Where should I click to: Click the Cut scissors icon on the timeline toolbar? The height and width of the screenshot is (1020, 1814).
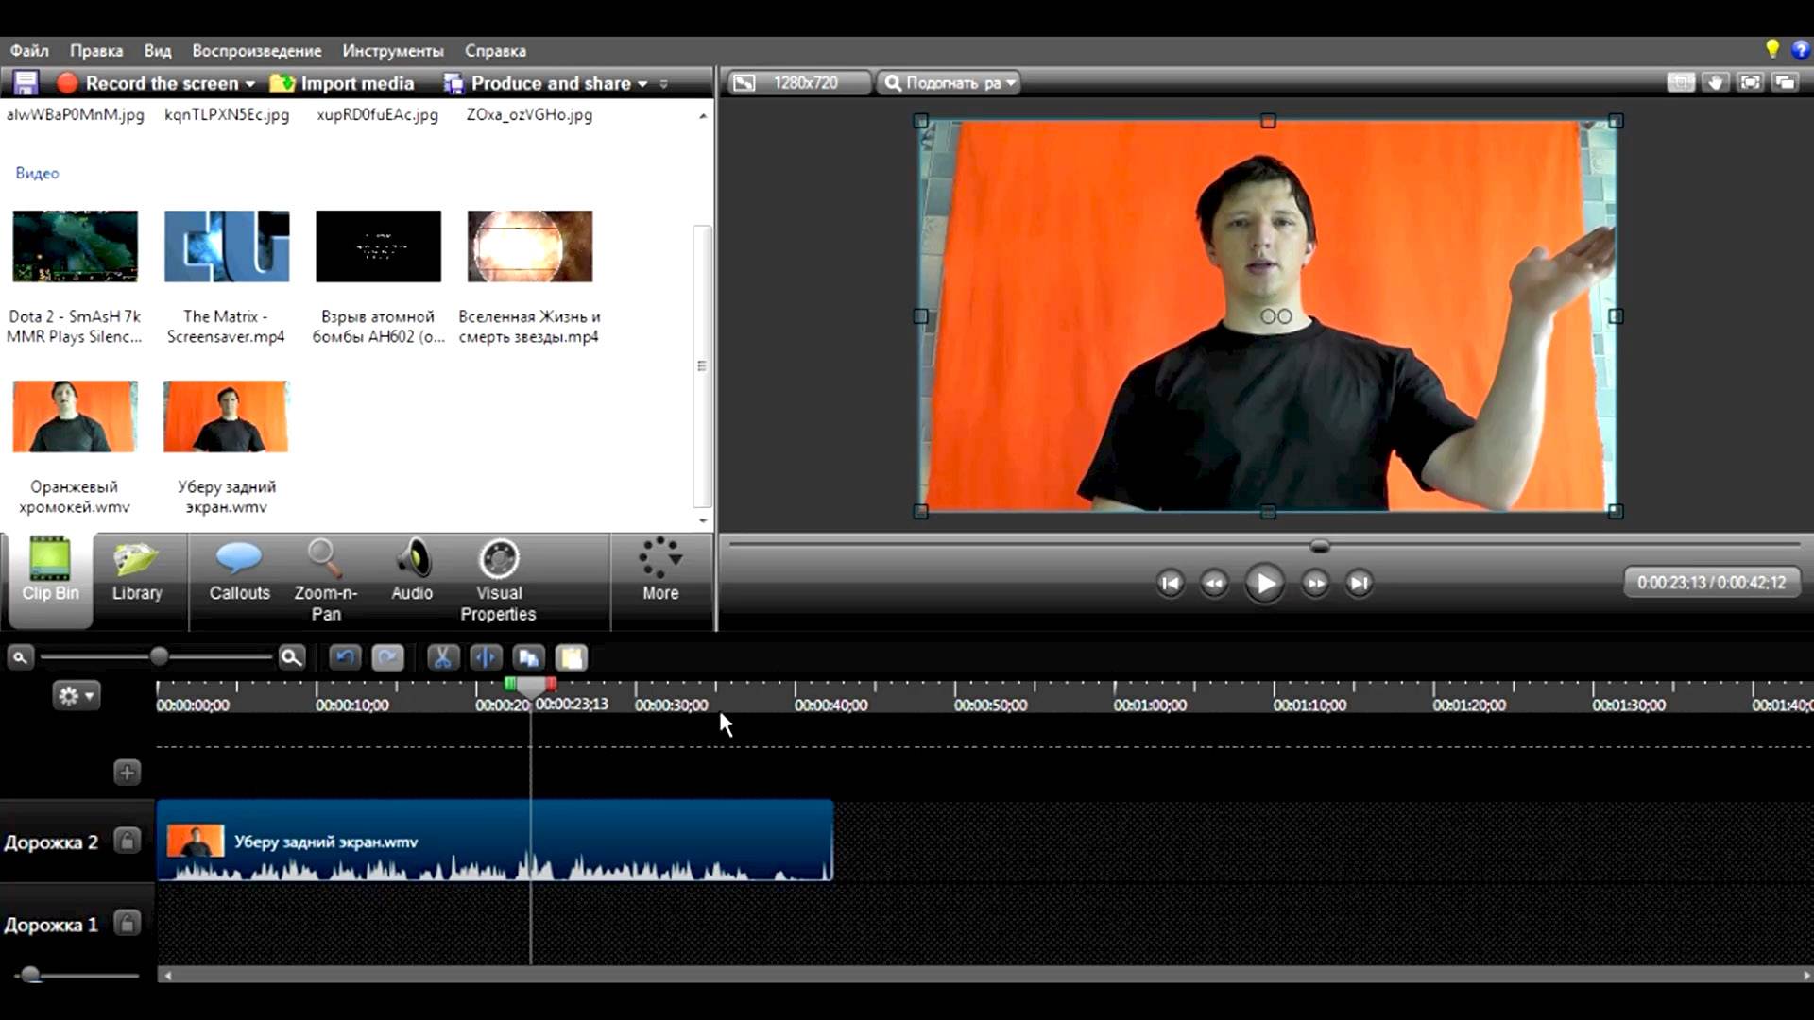(x=441, y=657)
